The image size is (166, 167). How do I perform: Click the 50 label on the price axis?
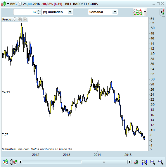(x=152, y=28)
